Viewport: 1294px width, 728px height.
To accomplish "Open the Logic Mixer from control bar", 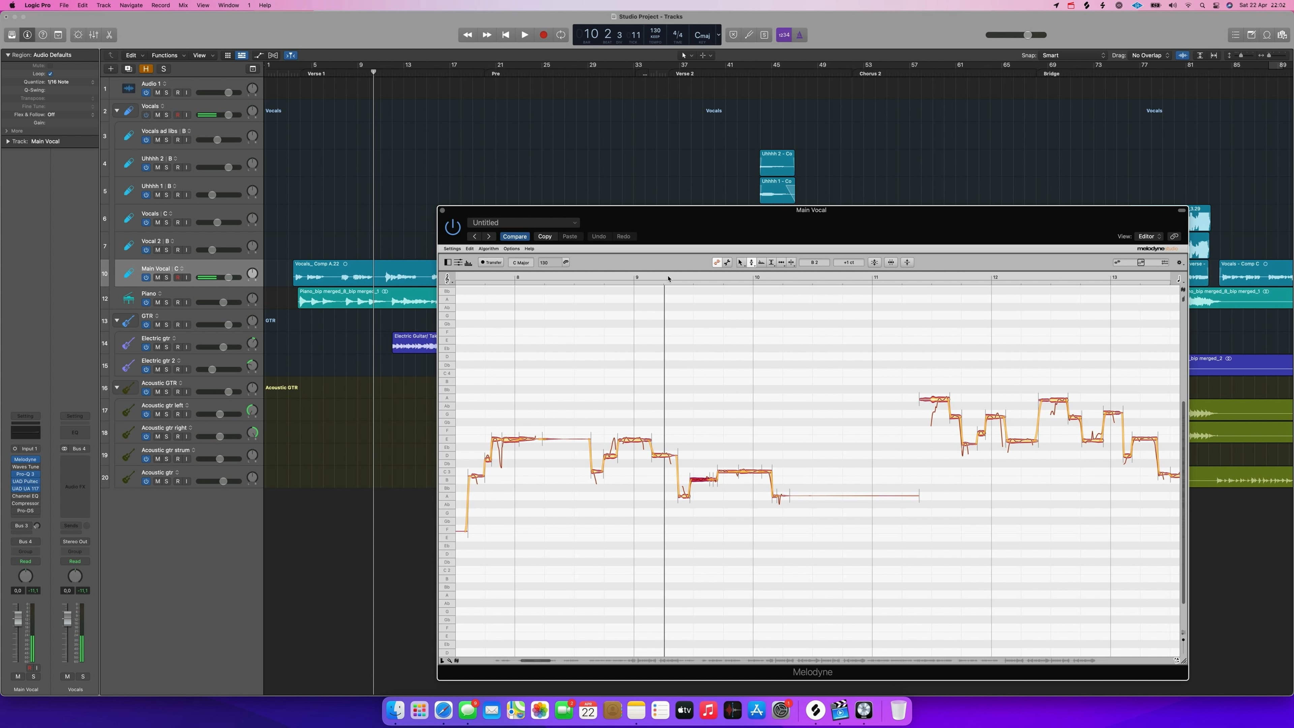I will 93,35.
